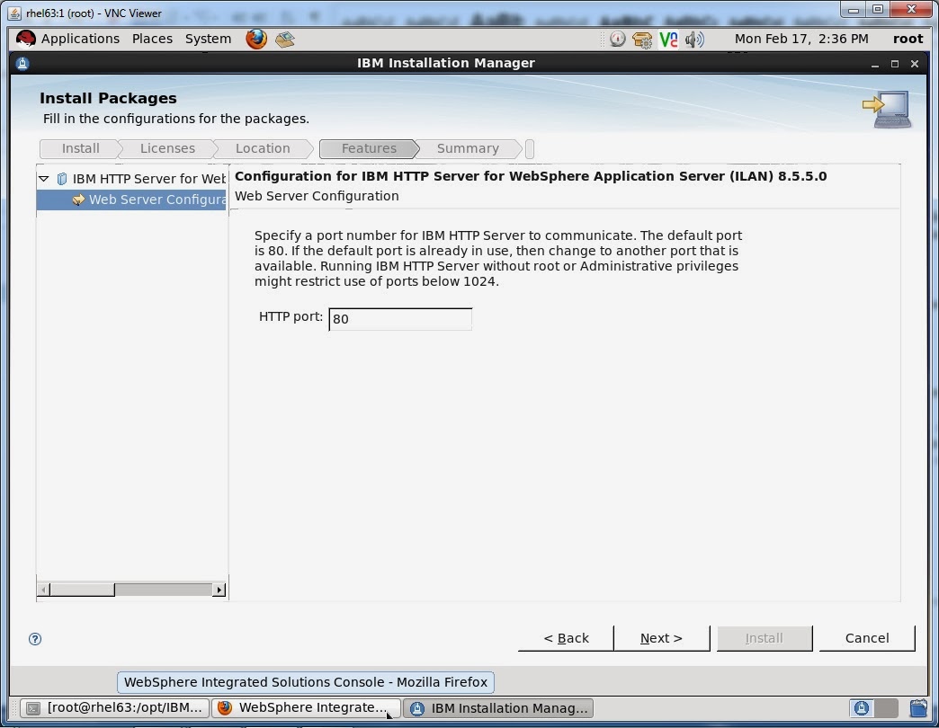Click the Red Hat menu icon
This screenshot has width=939, height=728.
pyautogui.click(x=24, y=39)
